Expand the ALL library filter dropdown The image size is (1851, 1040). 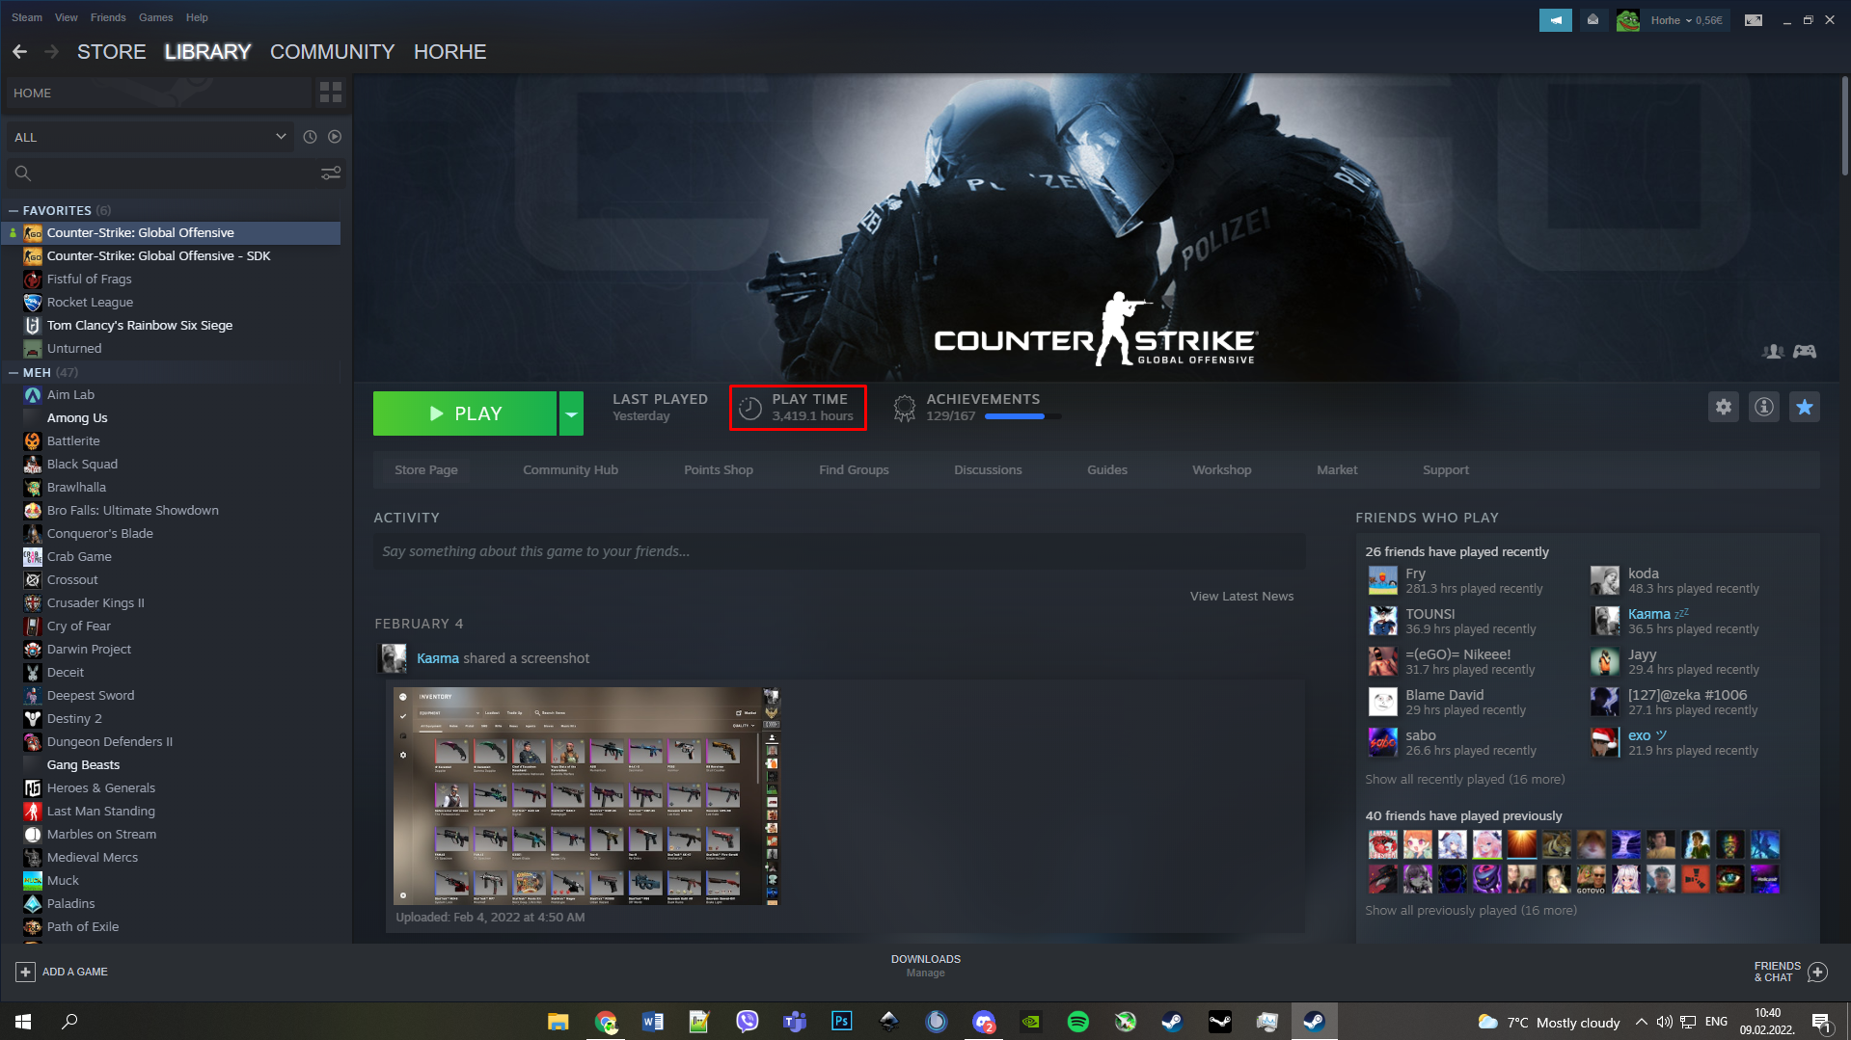pyautogui.click(x=150, y=137)
